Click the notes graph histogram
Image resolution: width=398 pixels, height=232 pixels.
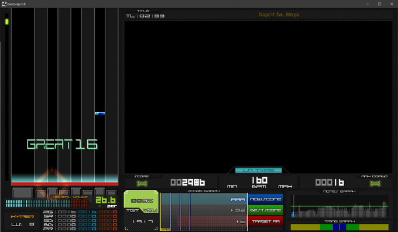(x=339, y=207)
